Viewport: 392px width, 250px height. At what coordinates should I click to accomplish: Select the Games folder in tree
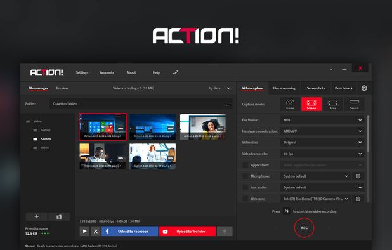42,130
